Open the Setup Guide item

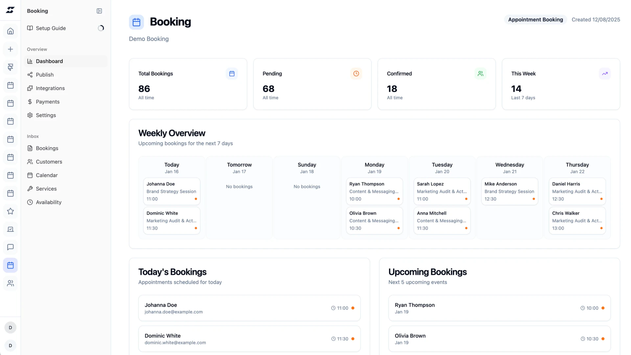click(x=51, y=28)
